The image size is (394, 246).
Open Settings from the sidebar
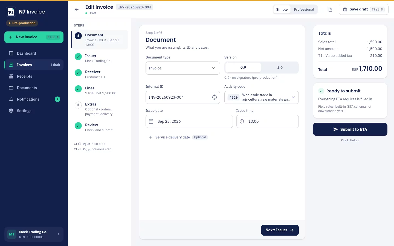tap(34, 111)
